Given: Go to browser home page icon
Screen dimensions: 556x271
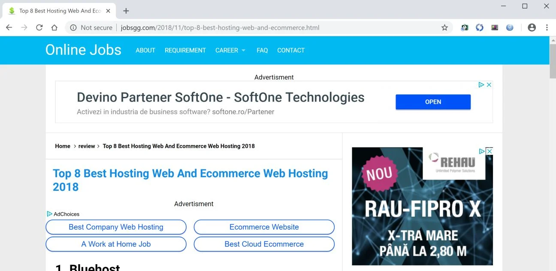Looking at the screenshot, I should 54,27.
